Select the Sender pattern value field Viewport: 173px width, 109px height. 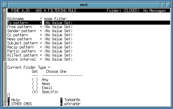[x=58, y=31]
